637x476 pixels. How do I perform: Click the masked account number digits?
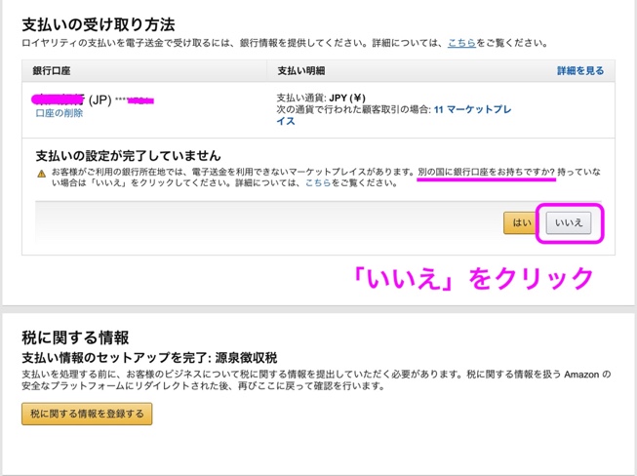(136, 100)
